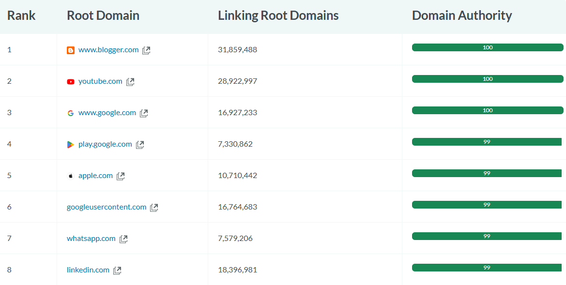Select the value 16,927,233
Screen dimensions: 566x285
click(x=238, y=113)
